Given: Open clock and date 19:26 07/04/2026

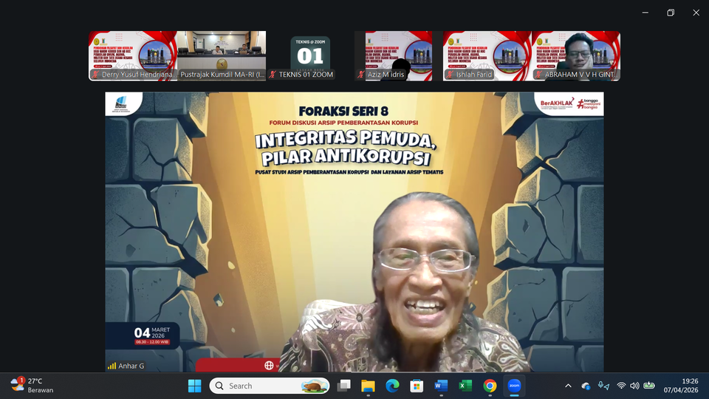Looking at the screenshot, I should tap(680, 386).
